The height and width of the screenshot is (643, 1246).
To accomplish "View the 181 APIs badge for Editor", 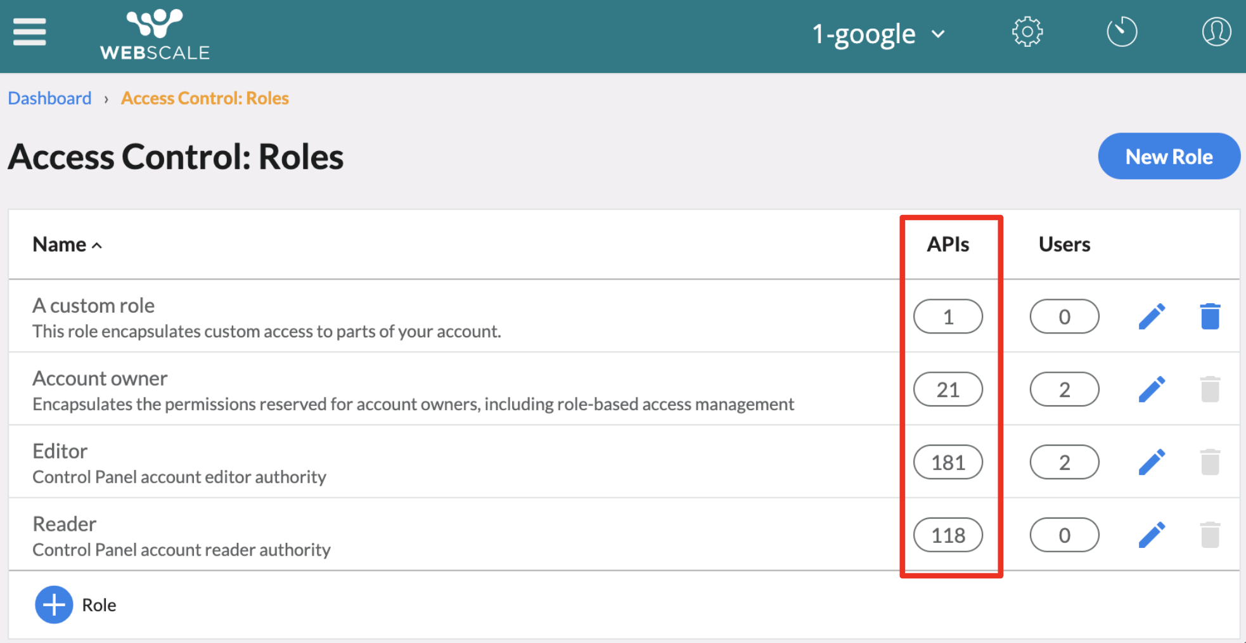I will [947, 462].
